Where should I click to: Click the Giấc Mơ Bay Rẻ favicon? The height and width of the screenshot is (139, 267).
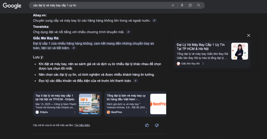pos(178,63)
